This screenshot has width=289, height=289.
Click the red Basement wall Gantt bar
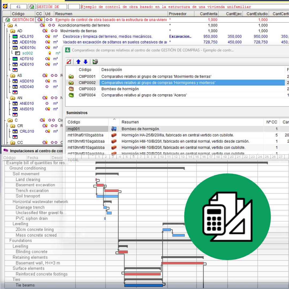click(182, 263)
